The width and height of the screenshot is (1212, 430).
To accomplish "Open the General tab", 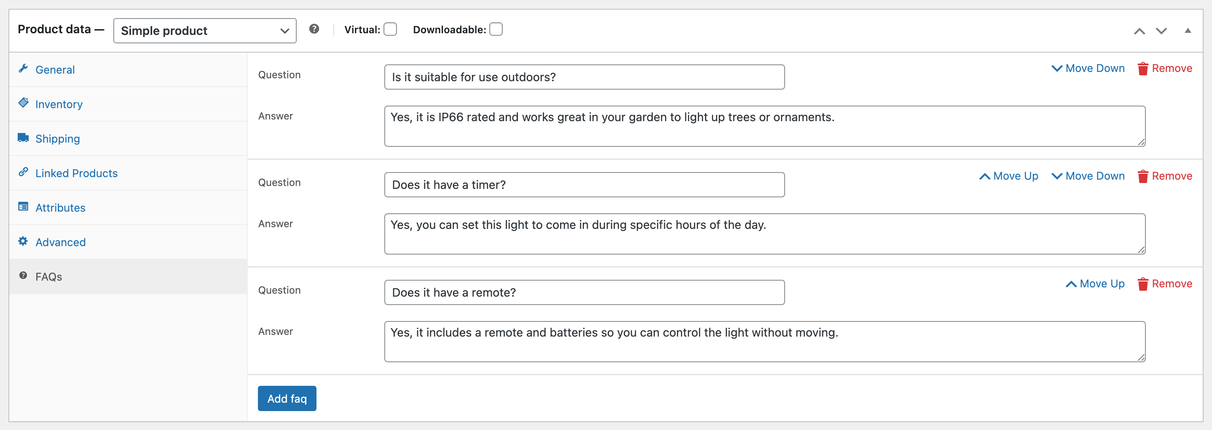I will pyautogui.click(x=128, y=69).
